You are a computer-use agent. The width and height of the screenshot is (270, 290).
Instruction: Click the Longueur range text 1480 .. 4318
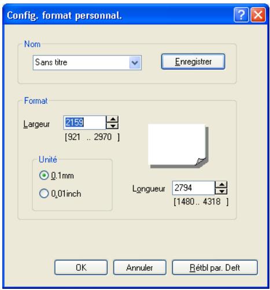coord(201,202)
